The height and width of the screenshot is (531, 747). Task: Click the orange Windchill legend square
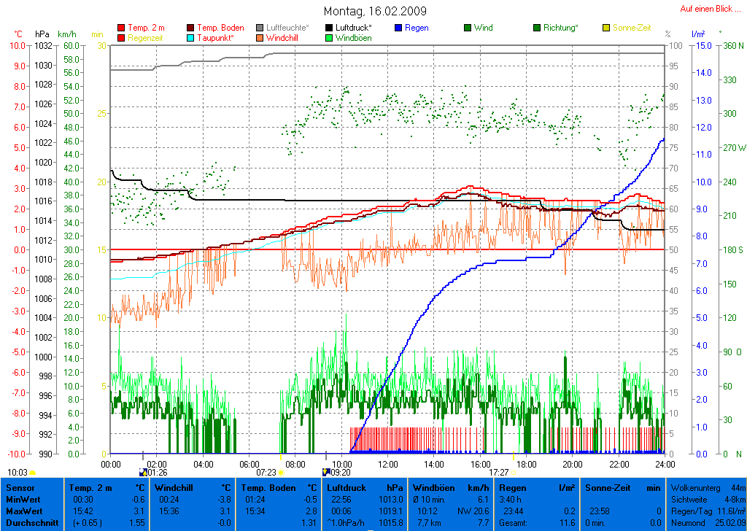click(x=260, y=38)
